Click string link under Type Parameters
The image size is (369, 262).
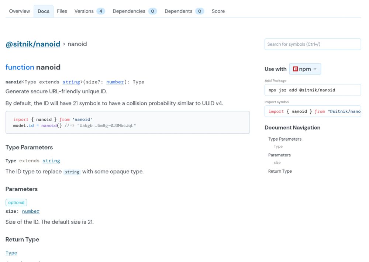tap(51, 161)
